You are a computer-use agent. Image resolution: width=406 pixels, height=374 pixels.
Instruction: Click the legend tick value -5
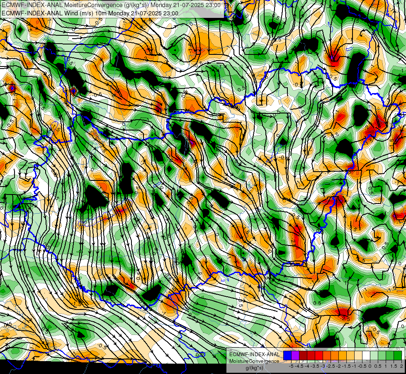291,366
